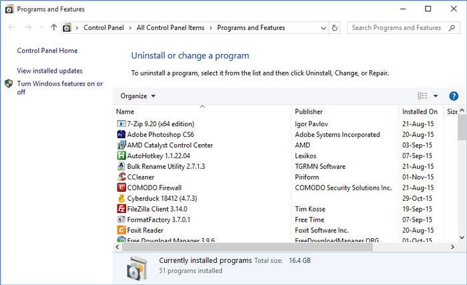Click the COMODO Security Solutions Inc. cell

343,188
